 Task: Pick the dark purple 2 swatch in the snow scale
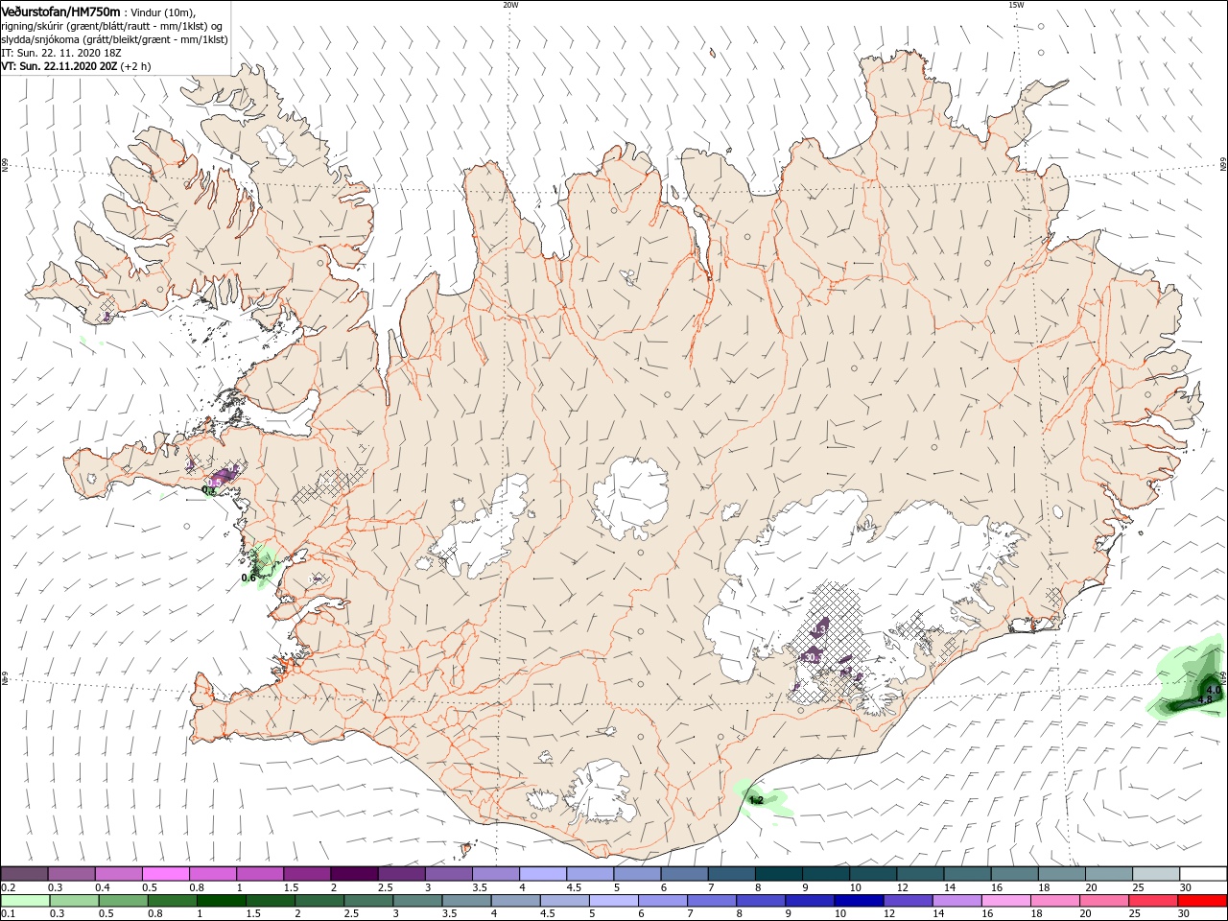pos(354,874)
